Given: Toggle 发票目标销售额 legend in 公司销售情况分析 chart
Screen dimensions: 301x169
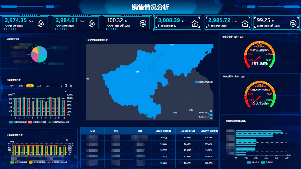Looking at the screenshot, I should 19,162.
